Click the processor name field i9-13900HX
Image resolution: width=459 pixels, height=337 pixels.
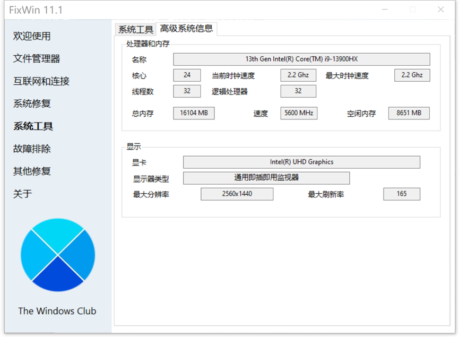click(x=301, y=59)
